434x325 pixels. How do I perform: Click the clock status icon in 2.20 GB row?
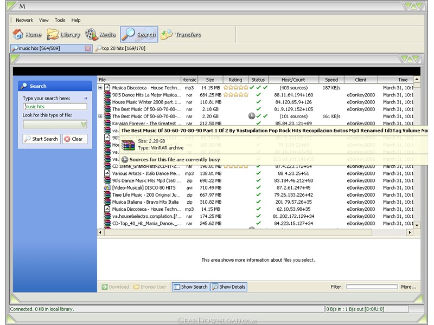point(252,116)
